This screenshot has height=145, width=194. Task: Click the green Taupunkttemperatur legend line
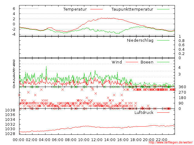[x=163, y=9]
